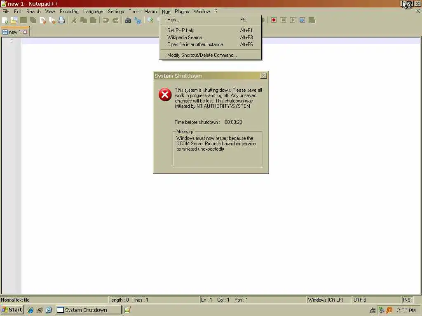Click the Cut scissors toolbar icon

(x=74, y=20)
